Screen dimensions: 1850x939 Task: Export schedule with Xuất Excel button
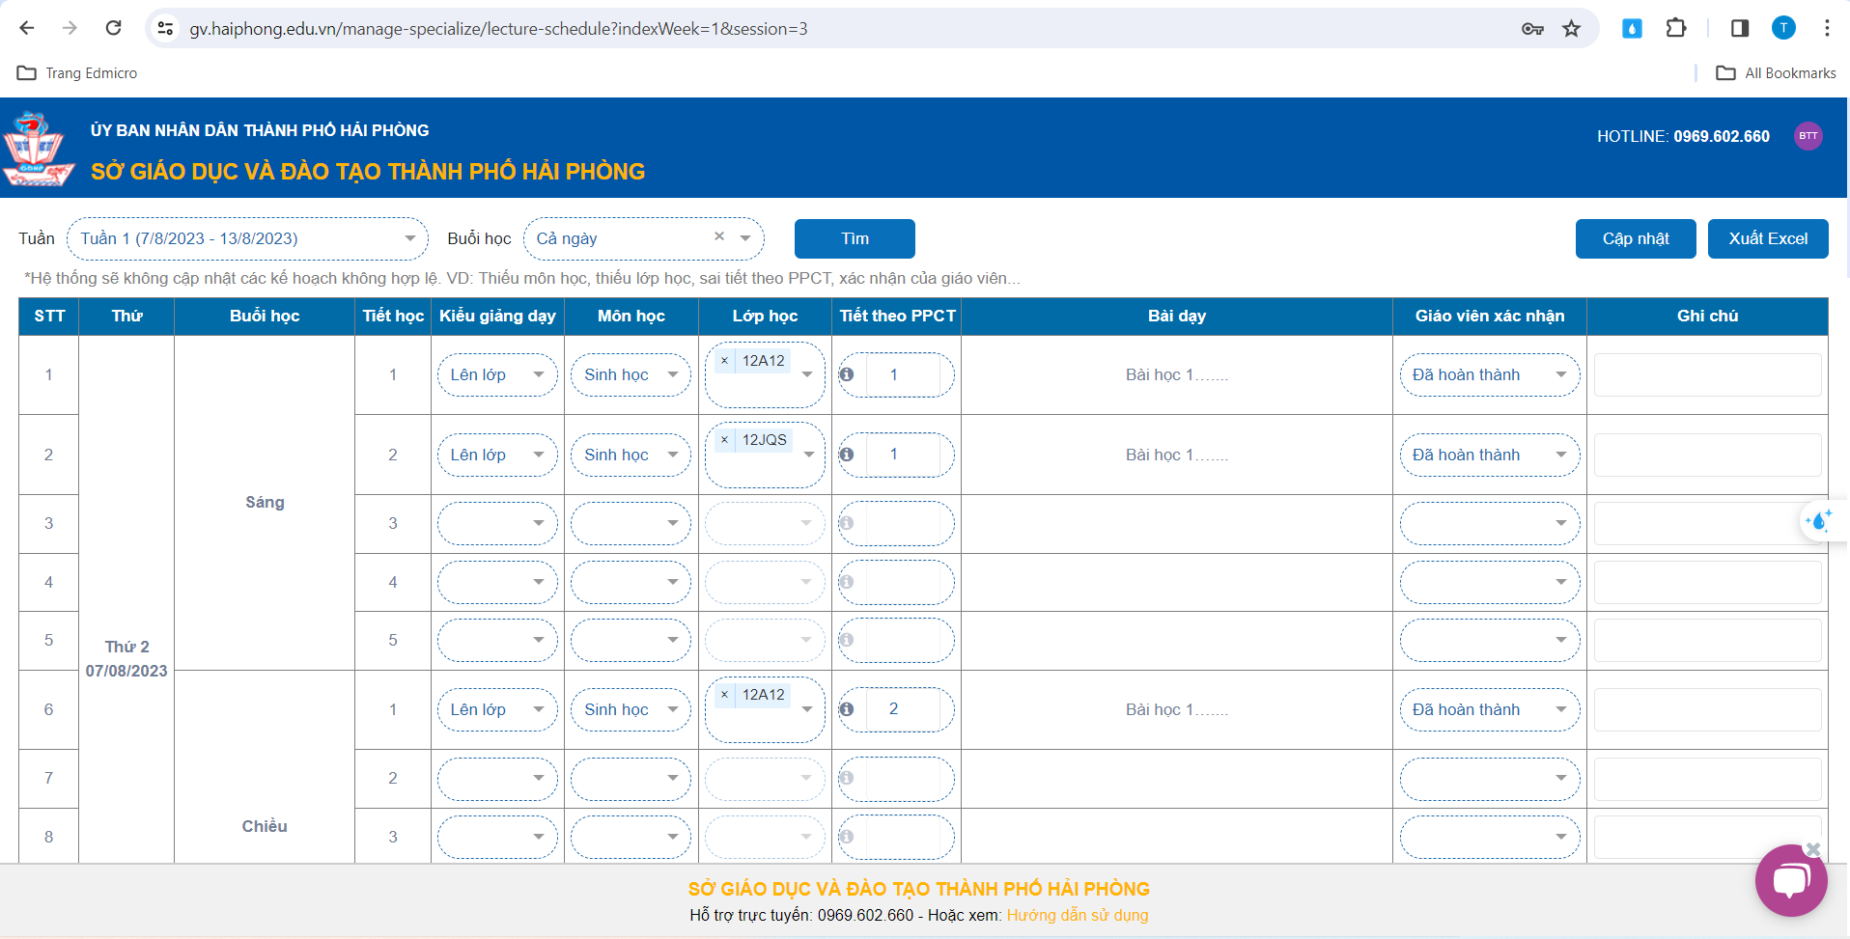point(1767,238)
